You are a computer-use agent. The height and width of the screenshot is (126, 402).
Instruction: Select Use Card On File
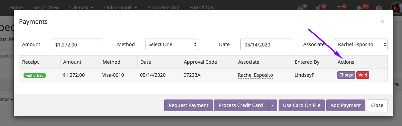(x=302, y=105)
